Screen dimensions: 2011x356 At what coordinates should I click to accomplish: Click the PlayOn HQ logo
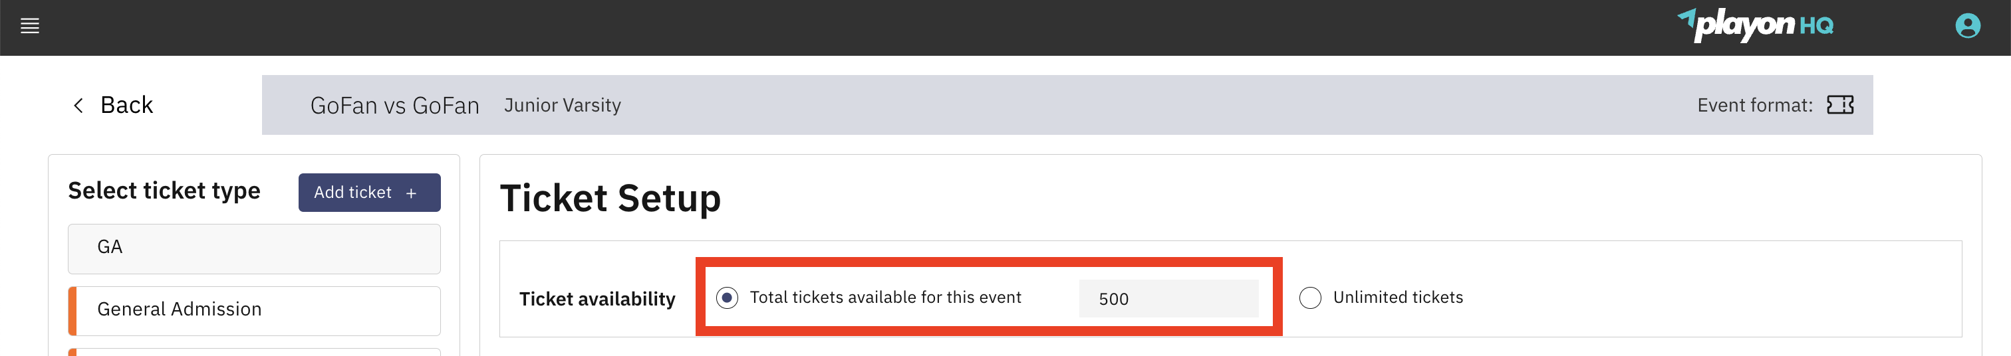tap(1755, 26)
